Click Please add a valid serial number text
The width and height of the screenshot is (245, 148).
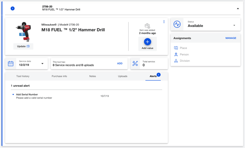pyautogui.click(x=34, y=98)
